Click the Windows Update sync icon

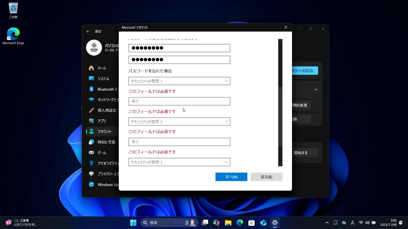pos(91,184)
